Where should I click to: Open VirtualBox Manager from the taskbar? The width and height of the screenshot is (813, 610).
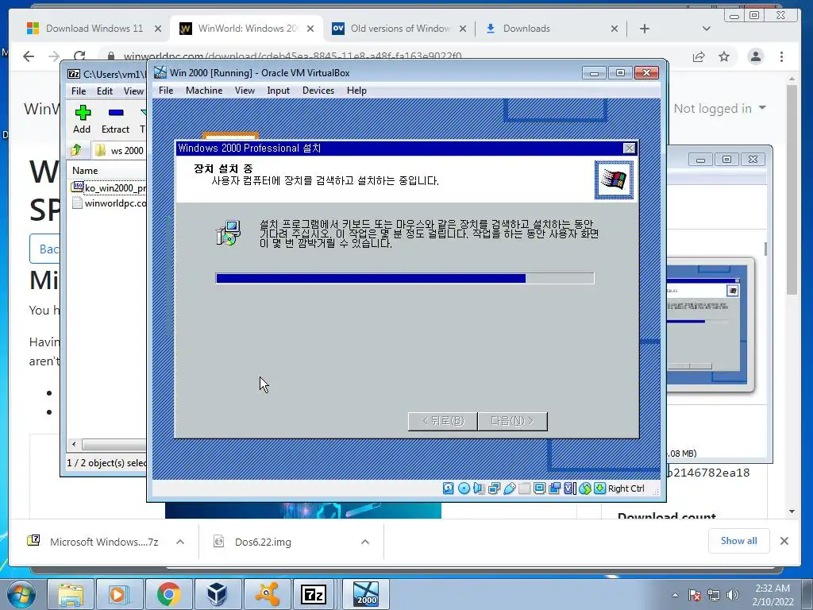pos(217,594)
